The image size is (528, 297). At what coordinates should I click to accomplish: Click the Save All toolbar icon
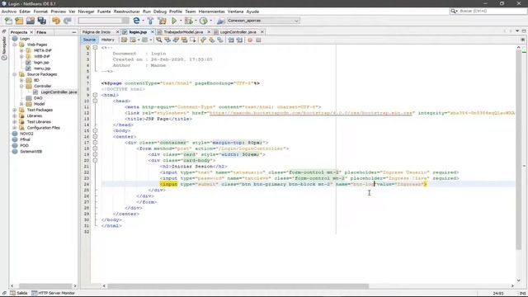click(x=42, y=21)
